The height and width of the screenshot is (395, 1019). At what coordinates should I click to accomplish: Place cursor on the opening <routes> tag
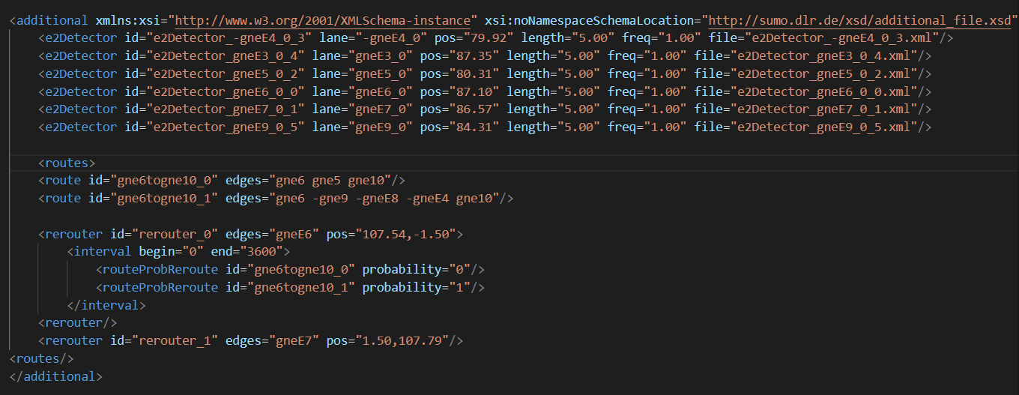67,163
